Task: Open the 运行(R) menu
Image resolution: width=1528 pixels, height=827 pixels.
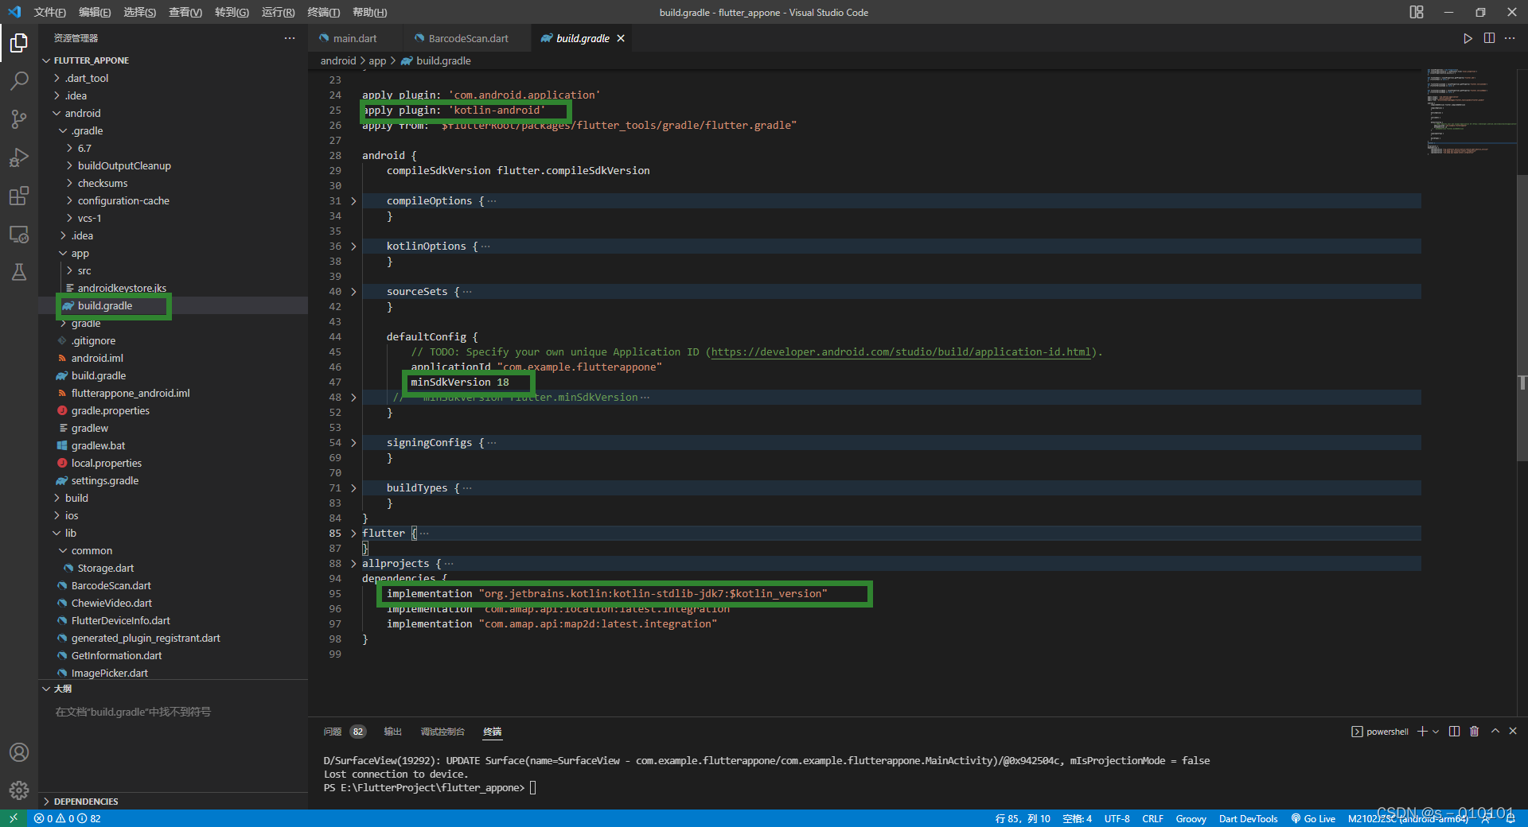Action: (x=278, y=12)
